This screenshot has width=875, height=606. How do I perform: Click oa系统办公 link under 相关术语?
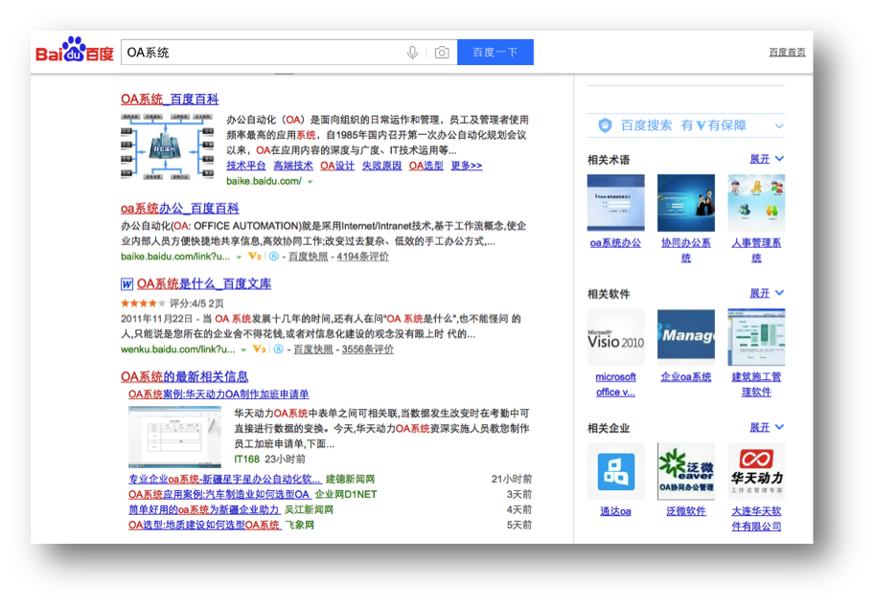coord(615,243)
